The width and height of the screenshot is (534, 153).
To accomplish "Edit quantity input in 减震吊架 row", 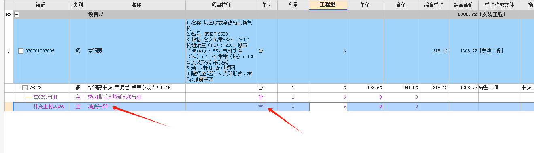I will [x=328, y=107].
